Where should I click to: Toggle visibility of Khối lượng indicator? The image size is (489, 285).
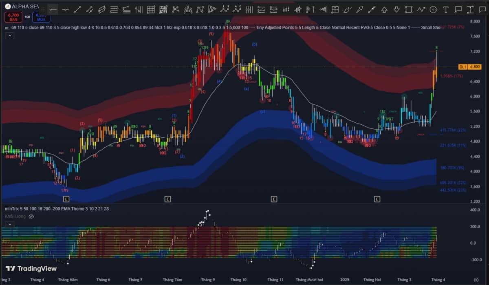point(31,216)
